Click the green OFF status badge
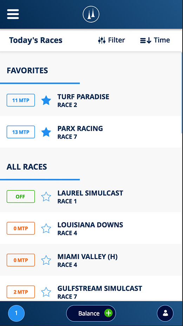This screenshot has width=183, height=326. coord(21,196)
